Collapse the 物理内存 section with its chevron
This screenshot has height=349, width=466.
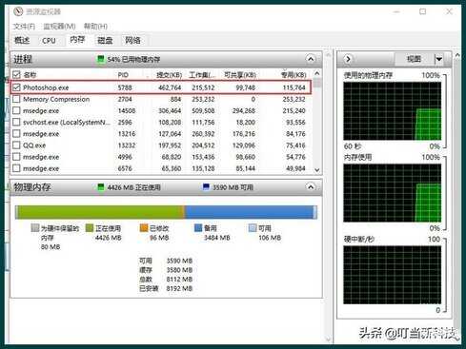(x=311, y=187)
